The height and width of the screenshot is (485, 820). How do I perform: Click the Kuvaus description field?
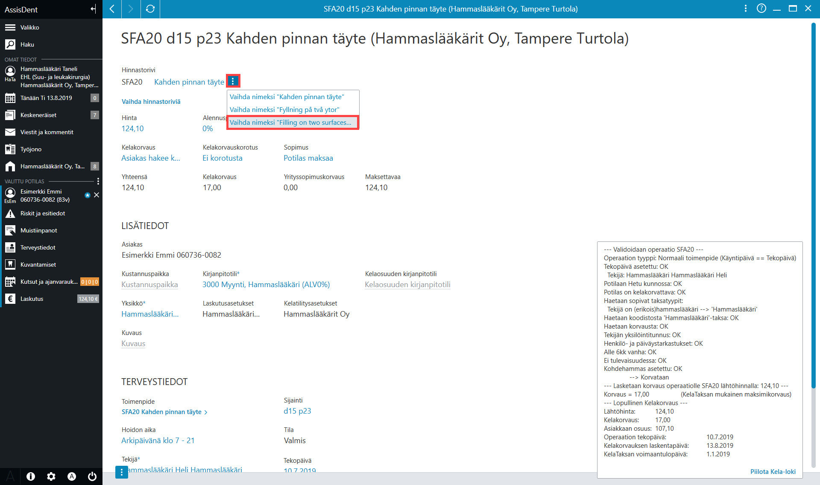click(133, 344)
